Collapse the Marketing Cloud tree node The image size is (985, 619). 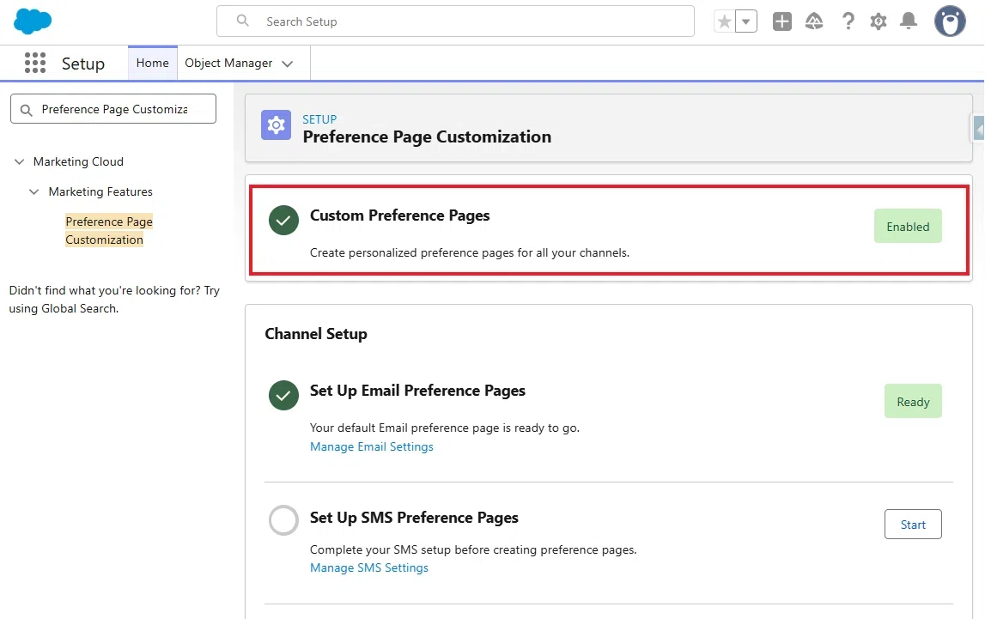(x=20, y=161)
